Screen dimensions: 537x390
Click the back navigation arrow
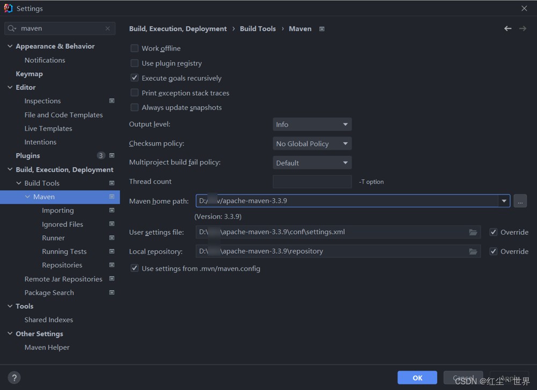click(x=507, y=28)
